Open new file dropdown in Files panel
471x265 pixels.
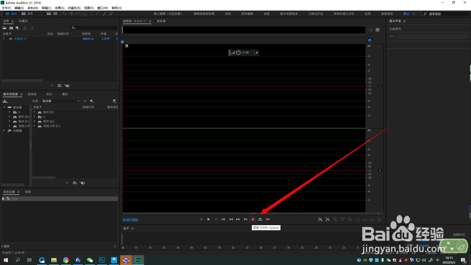pyautogui.click(x=18, y=28)
